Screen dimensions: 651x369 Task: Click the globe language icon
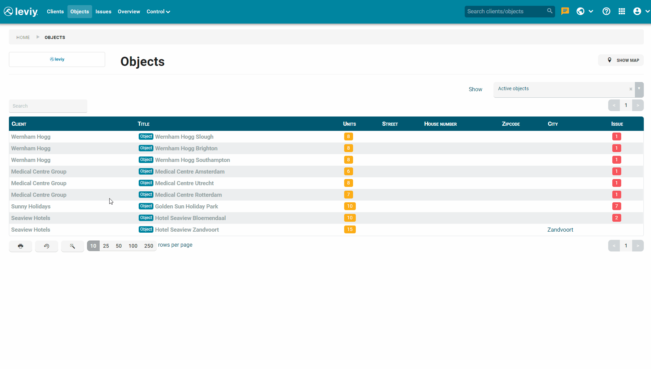(580, 11)
